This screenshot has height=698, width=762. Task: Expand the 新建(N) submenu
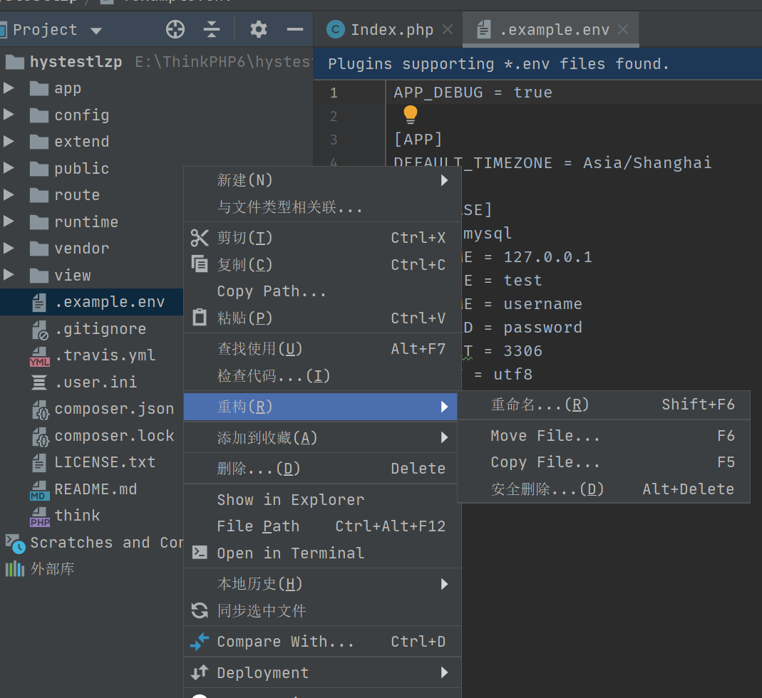tap(245, 179)
